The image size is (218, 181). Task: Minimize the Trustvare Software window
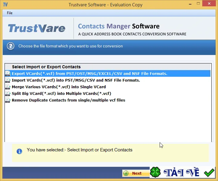(190, 4)
